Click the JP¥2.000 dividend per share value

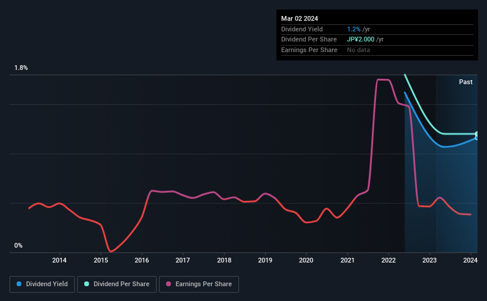[x=361, y=40]
